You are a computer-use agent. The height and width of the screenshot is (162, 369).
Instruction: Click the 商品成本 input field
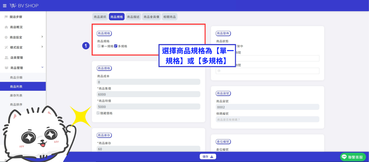tap(149, 82)
